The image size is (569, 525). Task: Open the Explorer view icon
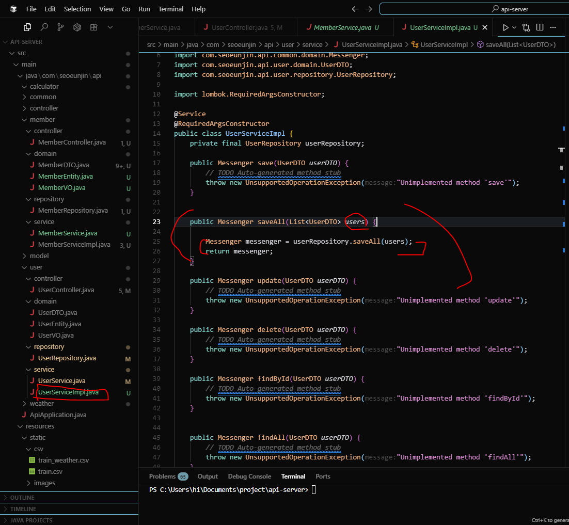27,27
